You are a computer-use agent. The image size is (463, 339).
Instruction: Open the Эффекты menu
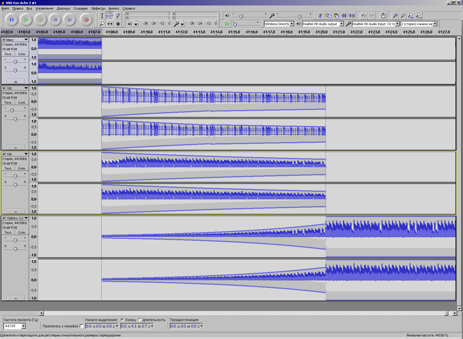(x=98, y=8)
